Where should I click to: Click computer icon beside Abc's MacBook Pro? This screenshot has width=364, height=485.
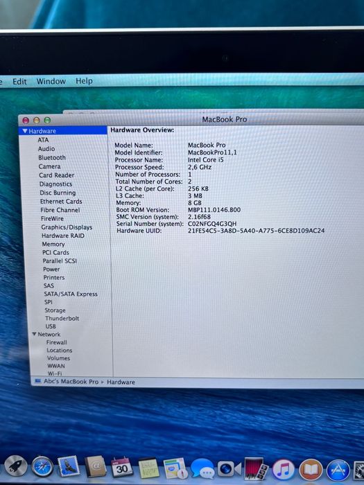pos(38,381)
